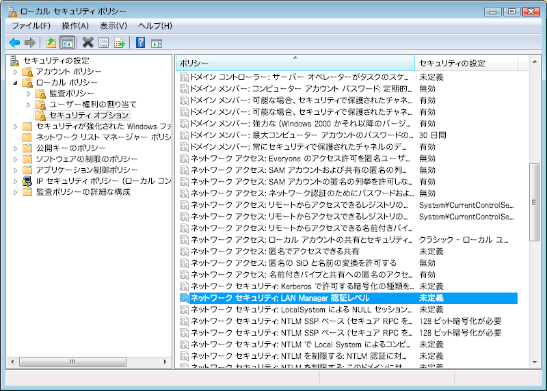Sort by the ポリシー column header
Screen dimensions: 547x391
click(x=294, y=63)
